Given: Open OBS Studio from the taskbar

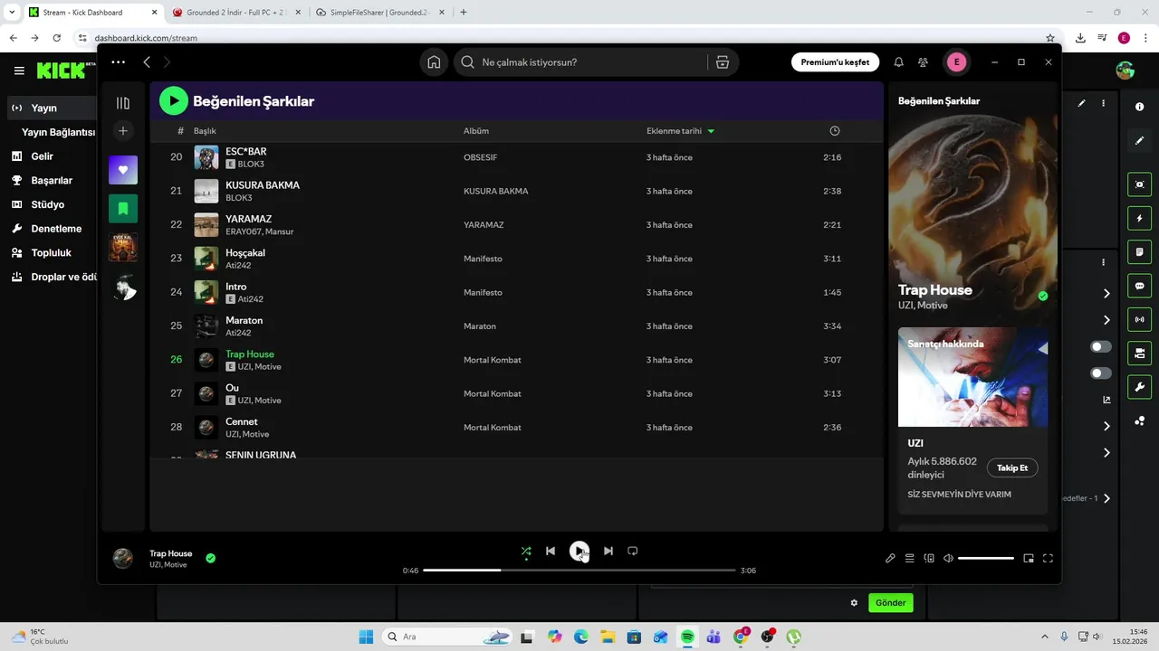Looking at the screenshot, I should [767, 637].
